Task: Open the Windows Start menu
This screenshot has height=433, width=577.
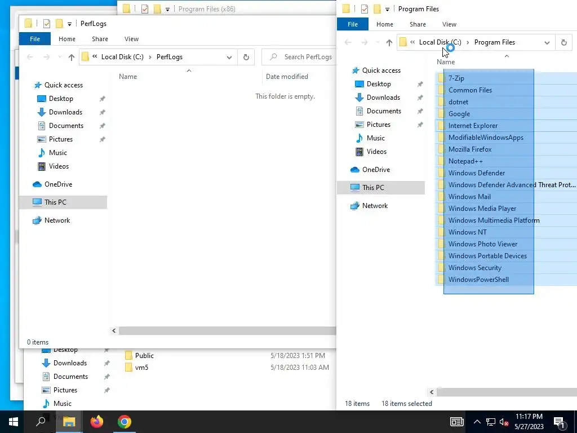Action: [14, 422]
